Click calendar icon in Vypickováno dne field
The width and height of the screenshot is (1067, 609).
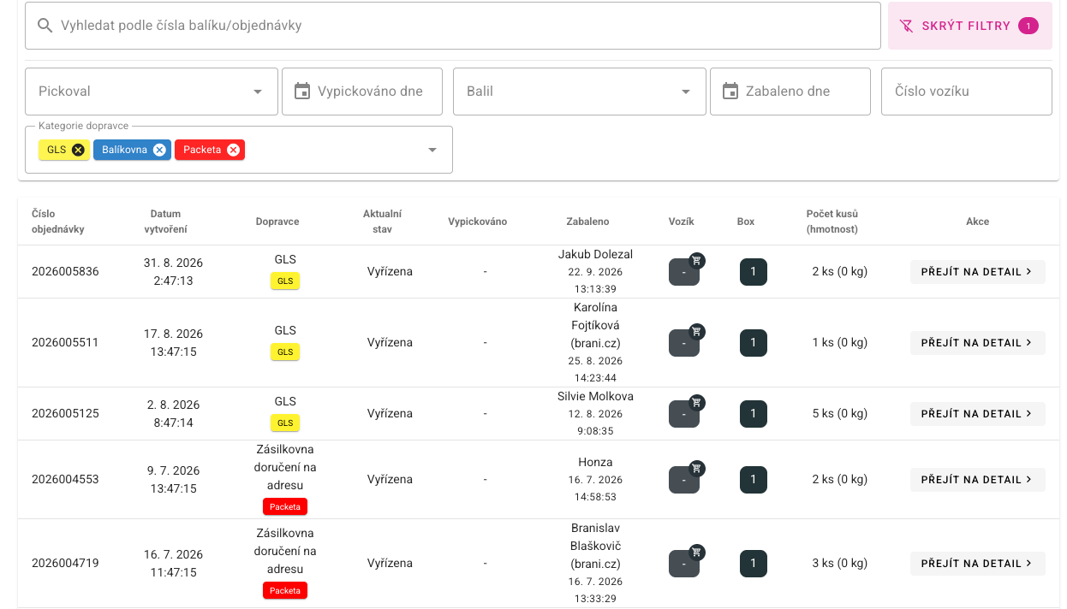pos(301,91)
